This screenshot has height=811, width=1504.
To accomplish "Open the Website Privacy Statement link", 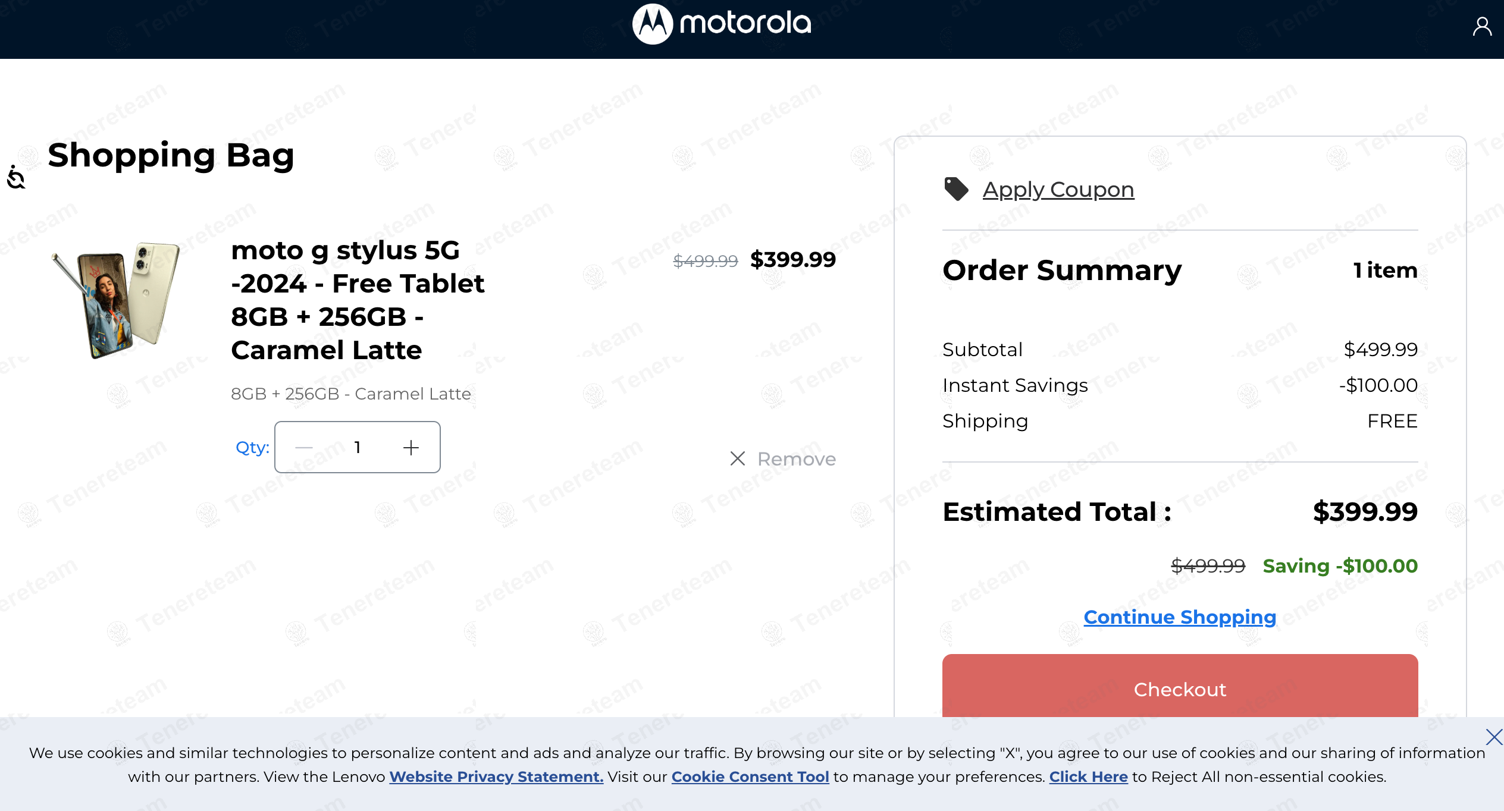I will click(496, 777).
